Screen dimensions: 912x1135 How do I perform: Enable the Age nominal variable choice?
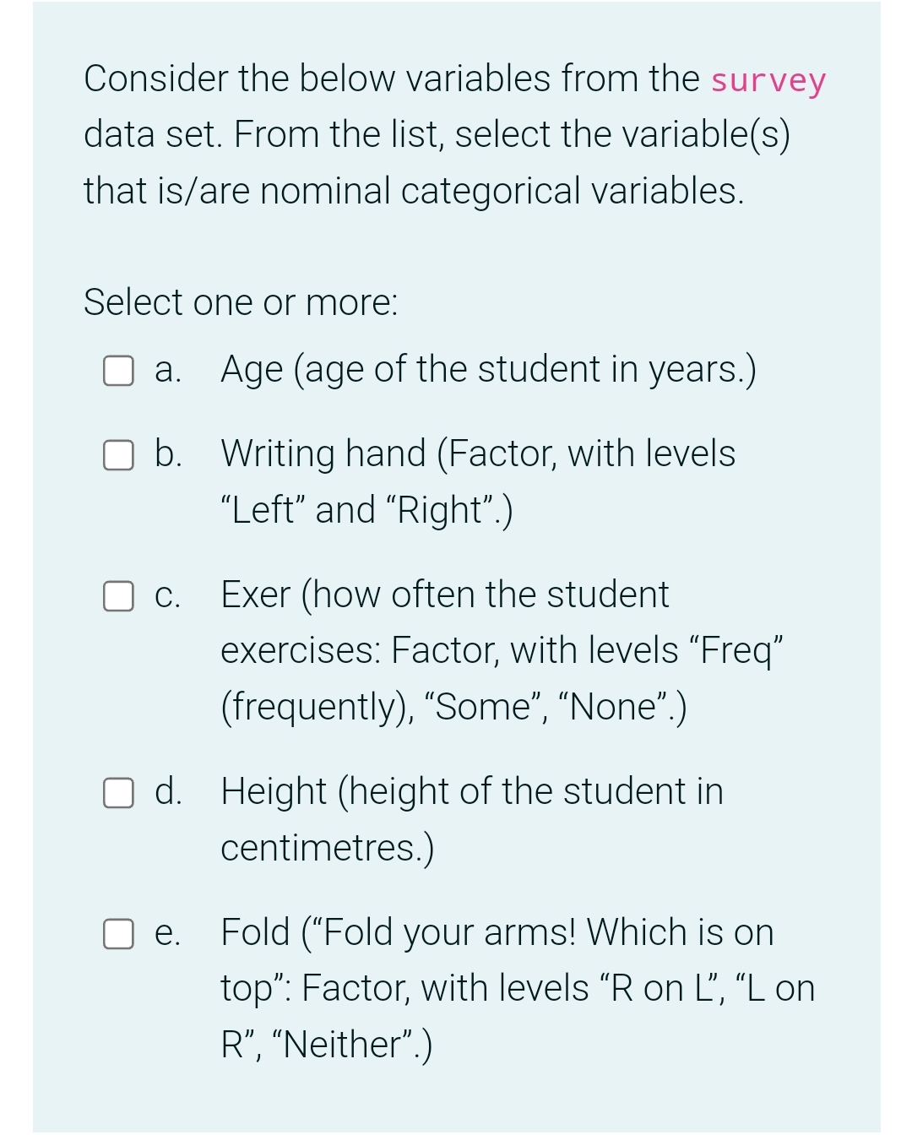118,370
